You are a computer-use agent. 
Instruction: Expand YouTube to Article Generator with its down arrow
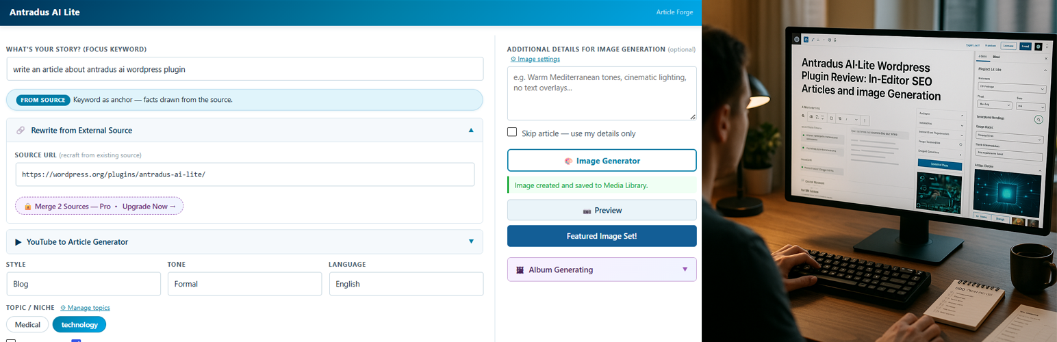[x=471, y=241]
